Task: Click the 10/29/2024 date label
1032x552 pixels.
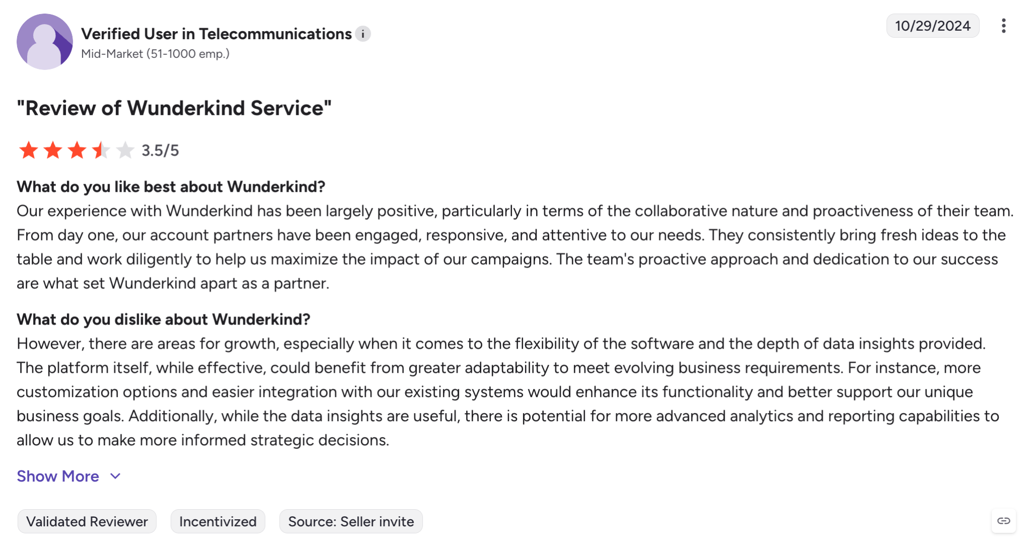Action: click(x=933, y=26)
